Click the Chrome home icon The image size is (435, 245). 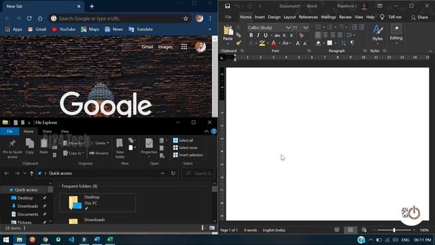pyautogui.click(x=40, y=18)
